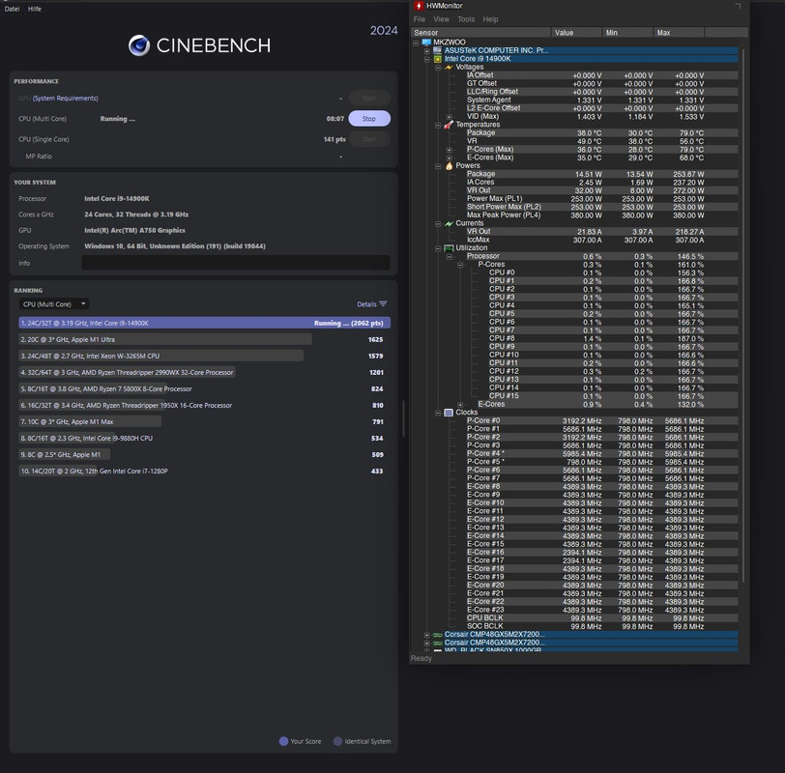Click the GPU test Start button

(x=369, y=98)
